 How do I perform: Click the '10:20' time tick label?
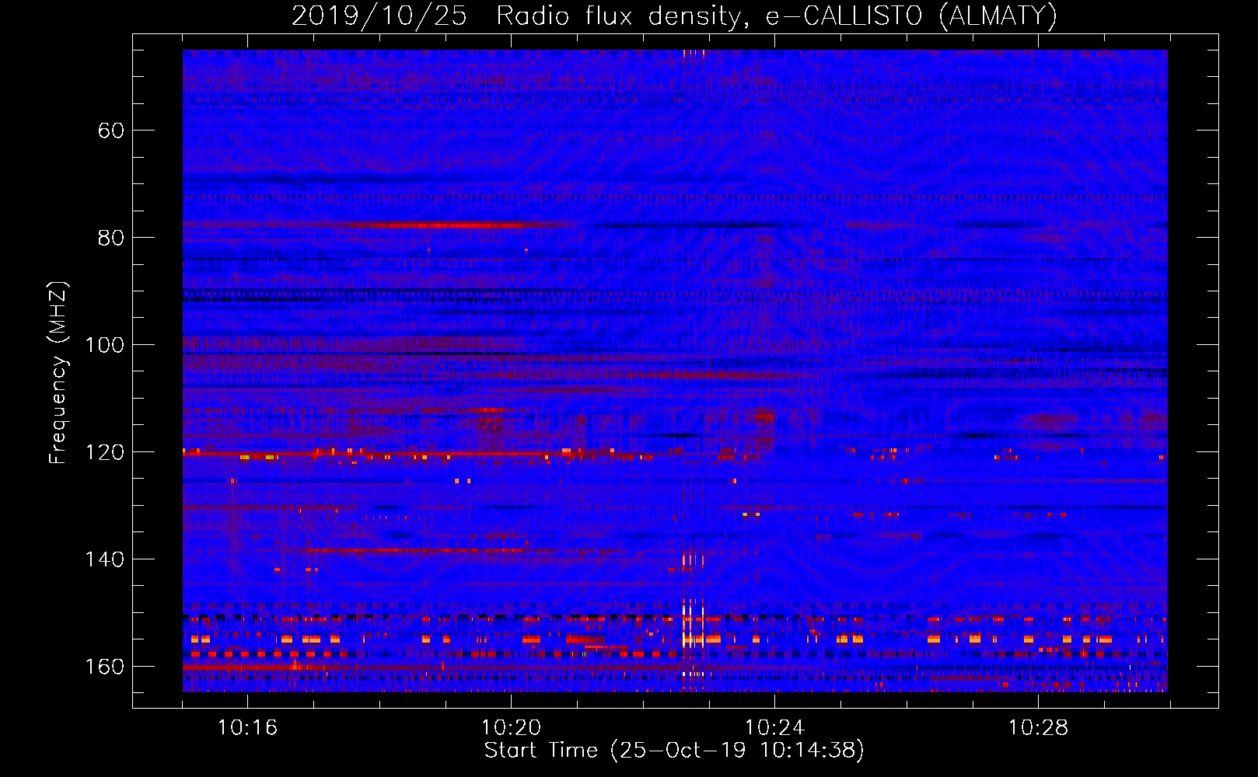[511, 728]
